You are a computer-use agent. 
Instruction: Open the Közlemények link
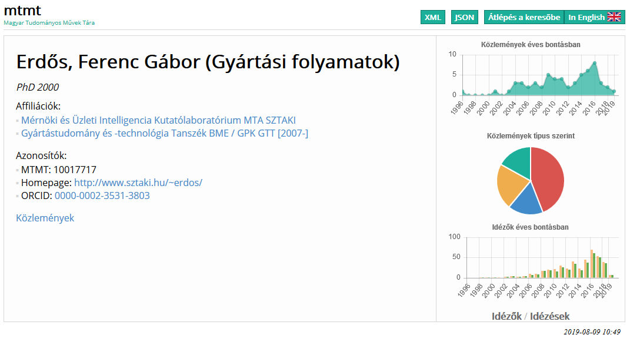[x=45, y=218]
